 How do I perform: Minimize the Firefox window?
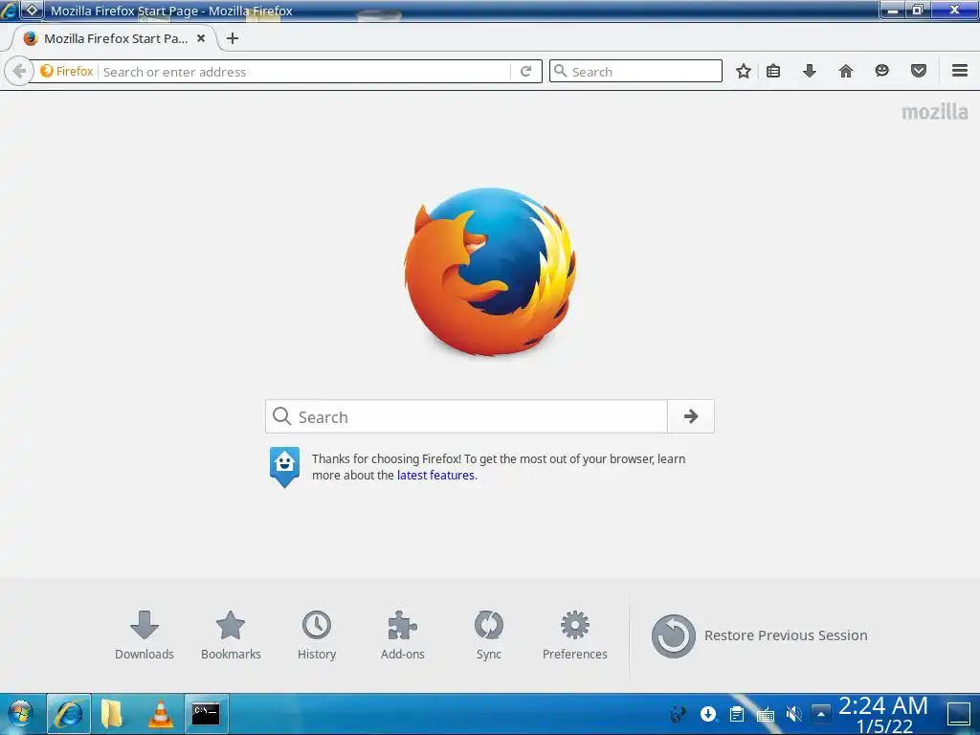point(893,10)
